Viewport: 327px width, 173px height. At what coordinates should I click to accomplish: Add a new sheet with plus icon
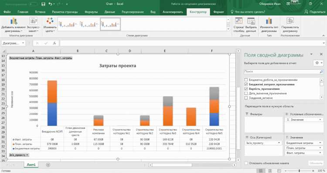pyautogui.click(x=48, y=165)
